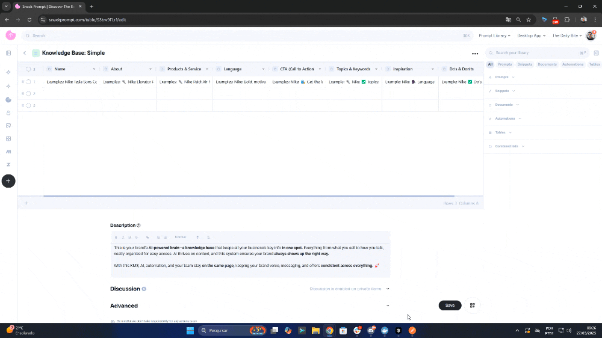Click the back arrow beside Knowledge Base title
The image size is (602, 338).
pos(25,53)
